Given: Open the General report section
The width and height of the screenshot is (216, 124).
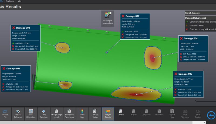Looking at the screenshot, I should tap(121, 112).
